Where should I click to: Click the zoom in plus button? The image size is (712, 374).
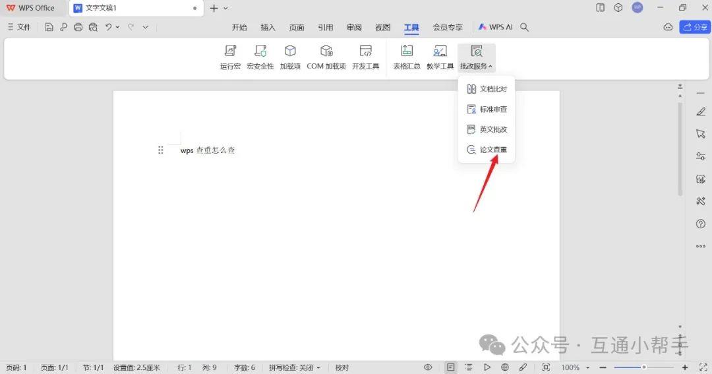(x=685, y=367)
